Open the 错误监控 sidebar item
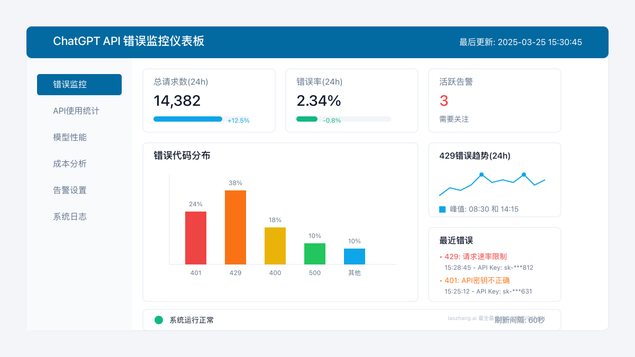 (x=79, y=85)
